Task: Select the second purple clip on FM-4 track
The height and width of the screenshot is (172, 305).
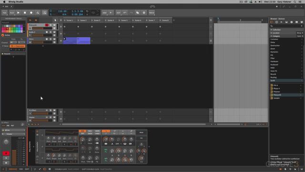Action: pyautogui.click(x=84, y=41)
